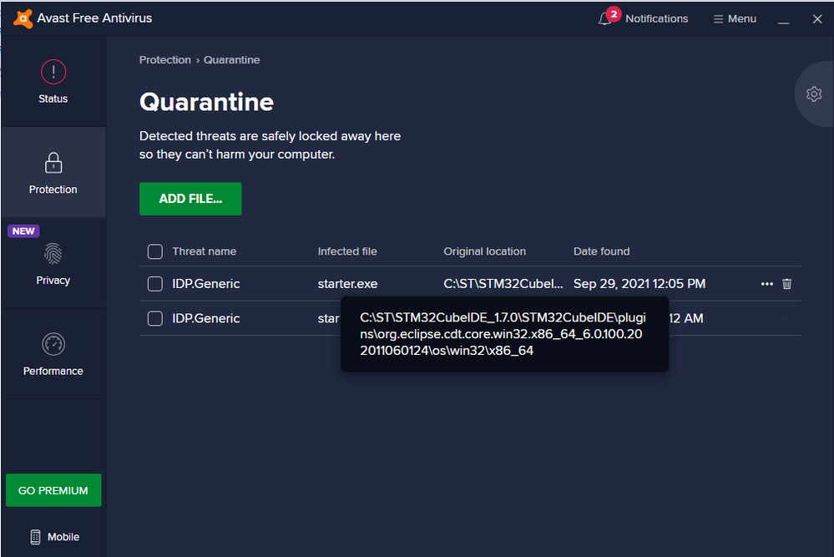Click the Threat name column header
Viewport: 834px width, 557px height.
pos(205,251)
